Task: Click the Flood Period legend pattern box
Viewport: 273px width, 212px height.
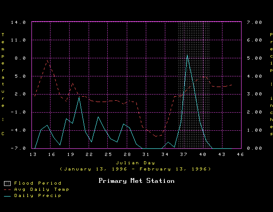Action: click(x=7, y=183)
